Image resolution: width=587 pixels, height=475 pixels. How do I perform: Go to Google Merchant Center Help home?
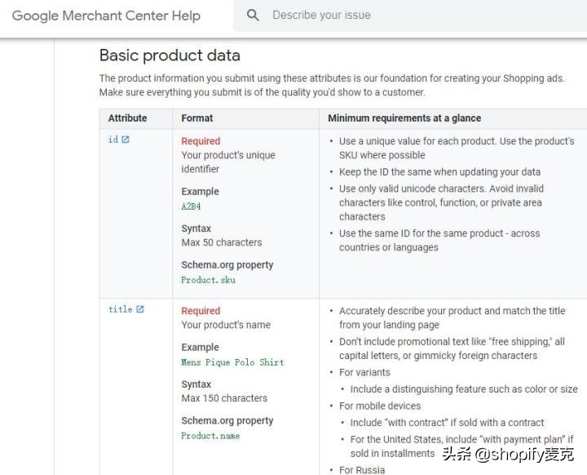pos(106,16)
